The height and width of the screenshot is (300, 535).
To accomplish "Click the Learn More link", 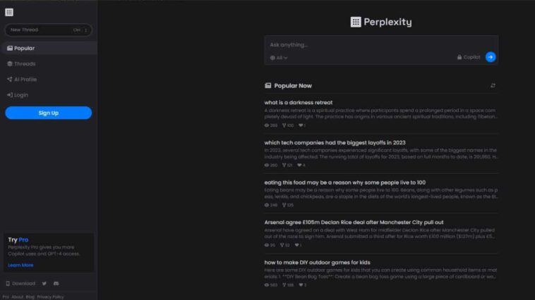I will (x=20, y=265).
